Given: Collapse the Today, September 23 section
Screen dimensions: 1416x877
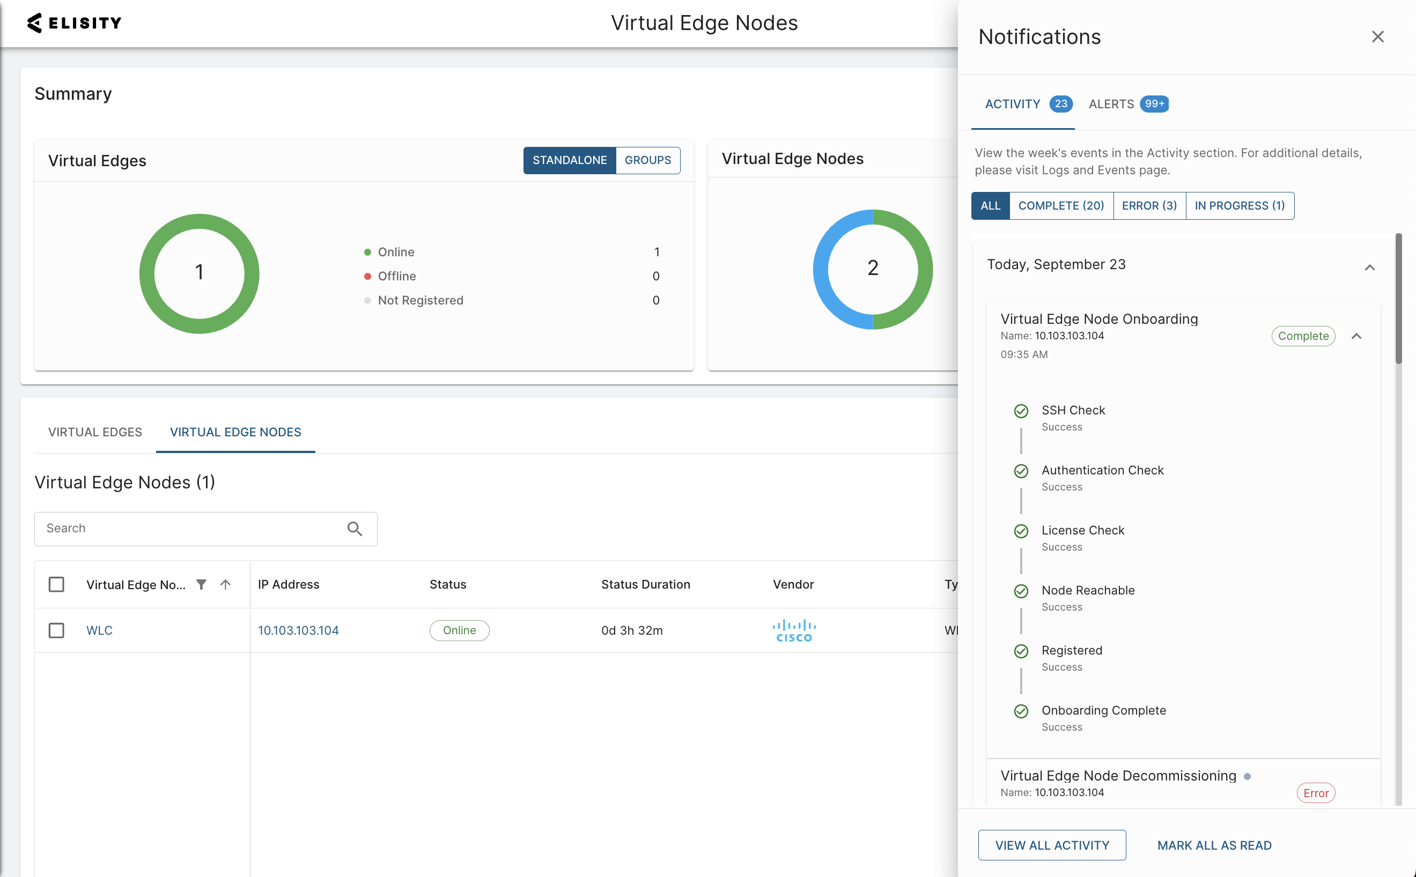Looking at the screenshot, I should (1369, 267).
